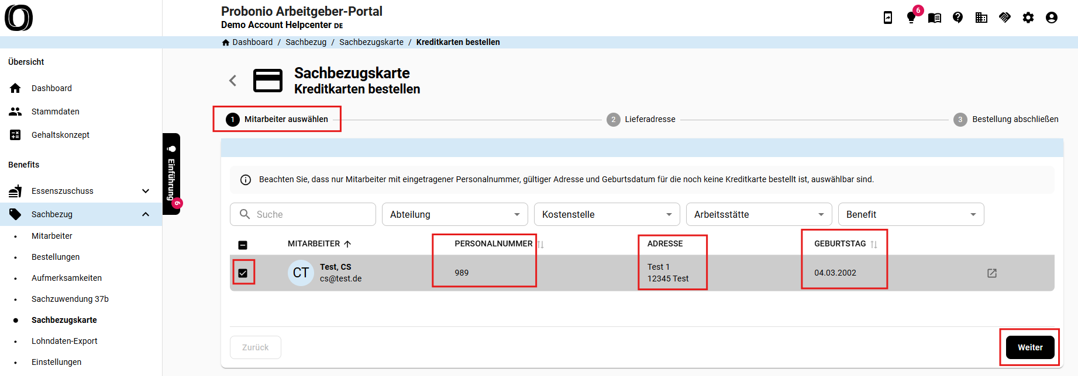Click the search magnifier icon

click(245, 214)
